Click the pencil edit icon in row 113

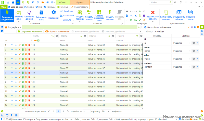pos(20,45)
